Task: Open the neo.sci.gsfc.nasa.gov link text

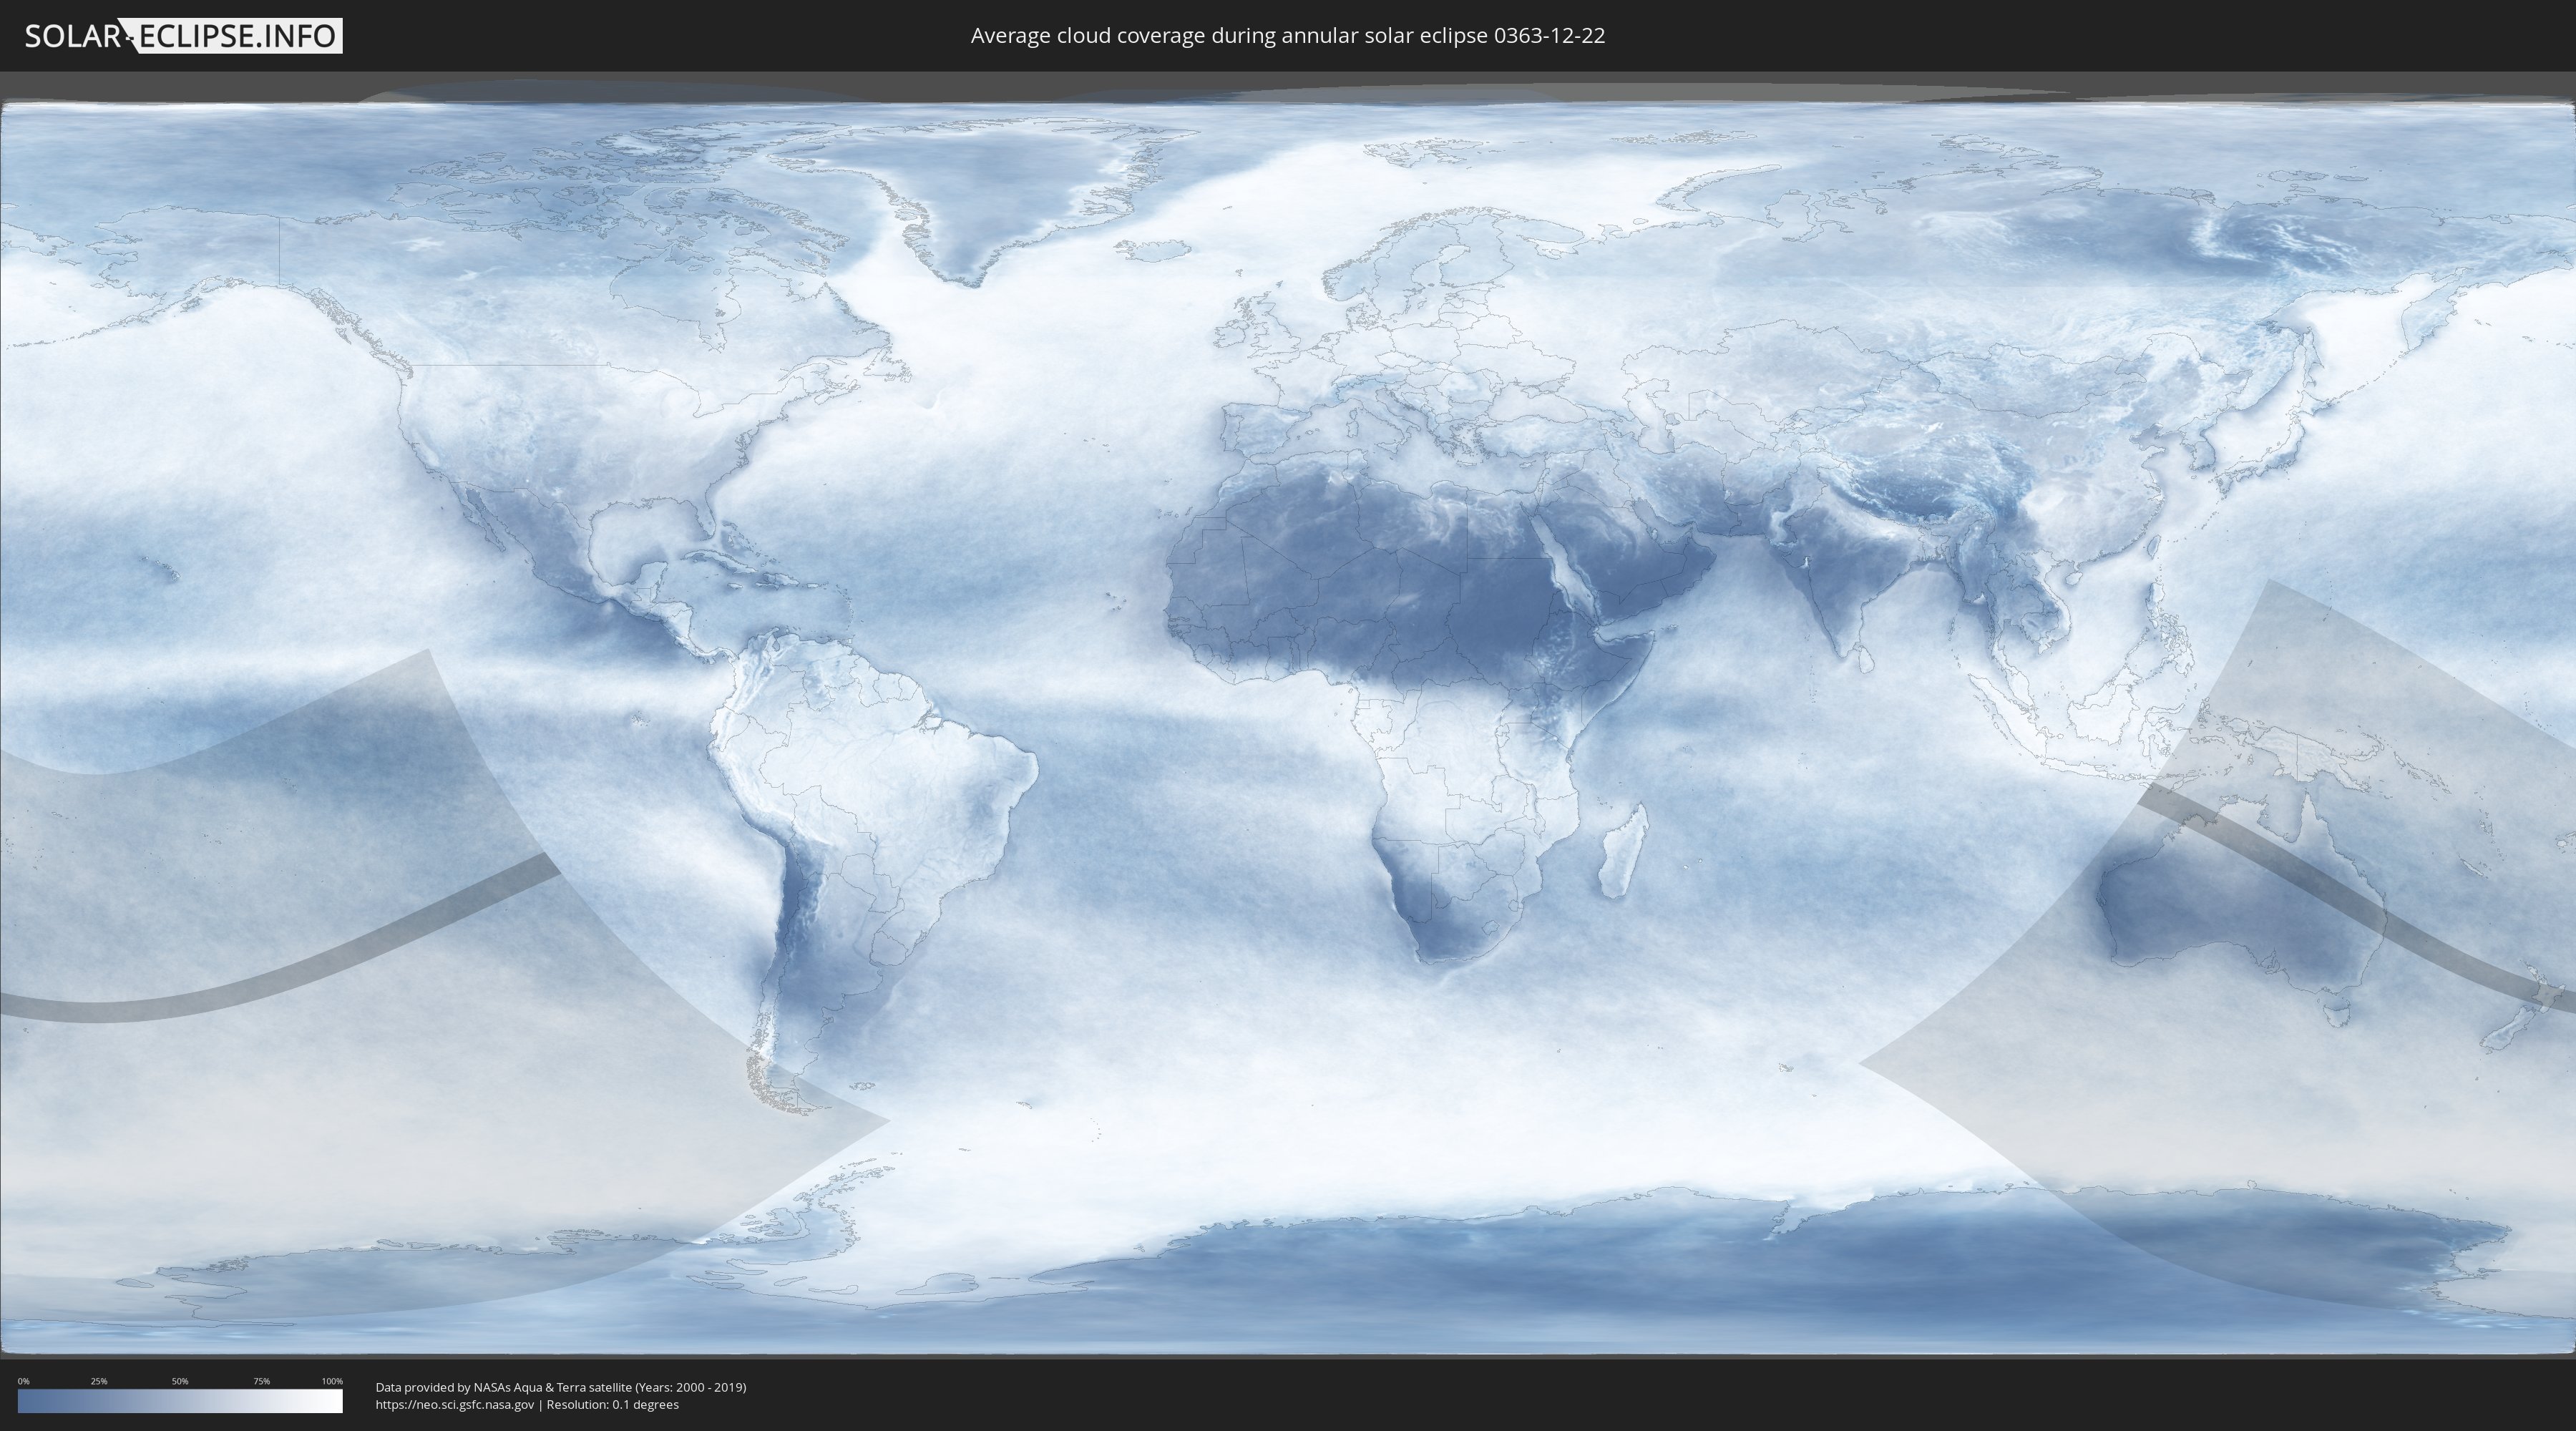Action: point(455,1404)
